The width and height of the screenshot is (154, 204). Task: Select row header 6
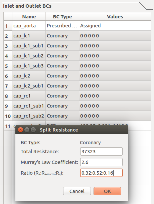[8, 76]
